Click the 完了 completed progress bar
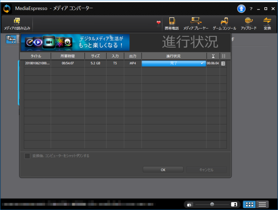The image size is (278, 210). coord(174,64)
